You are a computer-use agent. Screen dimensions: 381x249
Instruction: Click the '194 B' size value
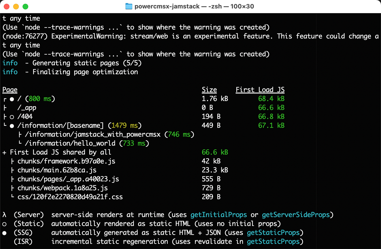tap(211, 117)
